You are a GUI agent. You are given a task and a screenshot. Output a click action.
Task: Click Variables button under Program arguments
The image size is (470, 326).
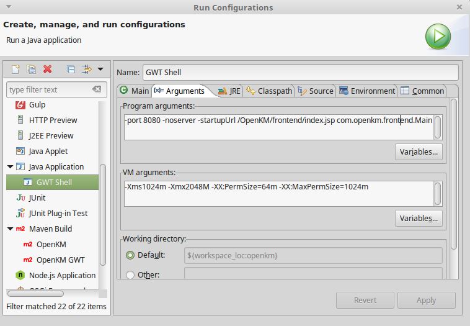pyautogui.click(x=419, y=152)
